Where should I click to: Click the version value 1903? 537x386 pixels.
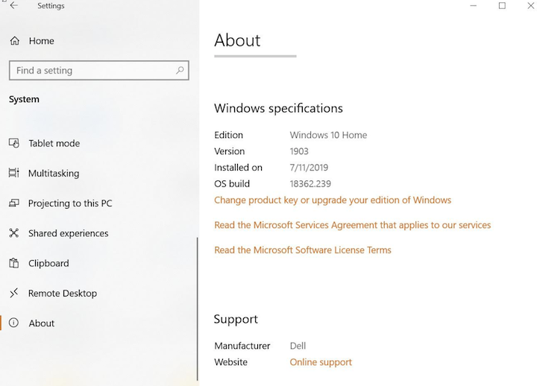pyautogui.click(x=299, y=151)
